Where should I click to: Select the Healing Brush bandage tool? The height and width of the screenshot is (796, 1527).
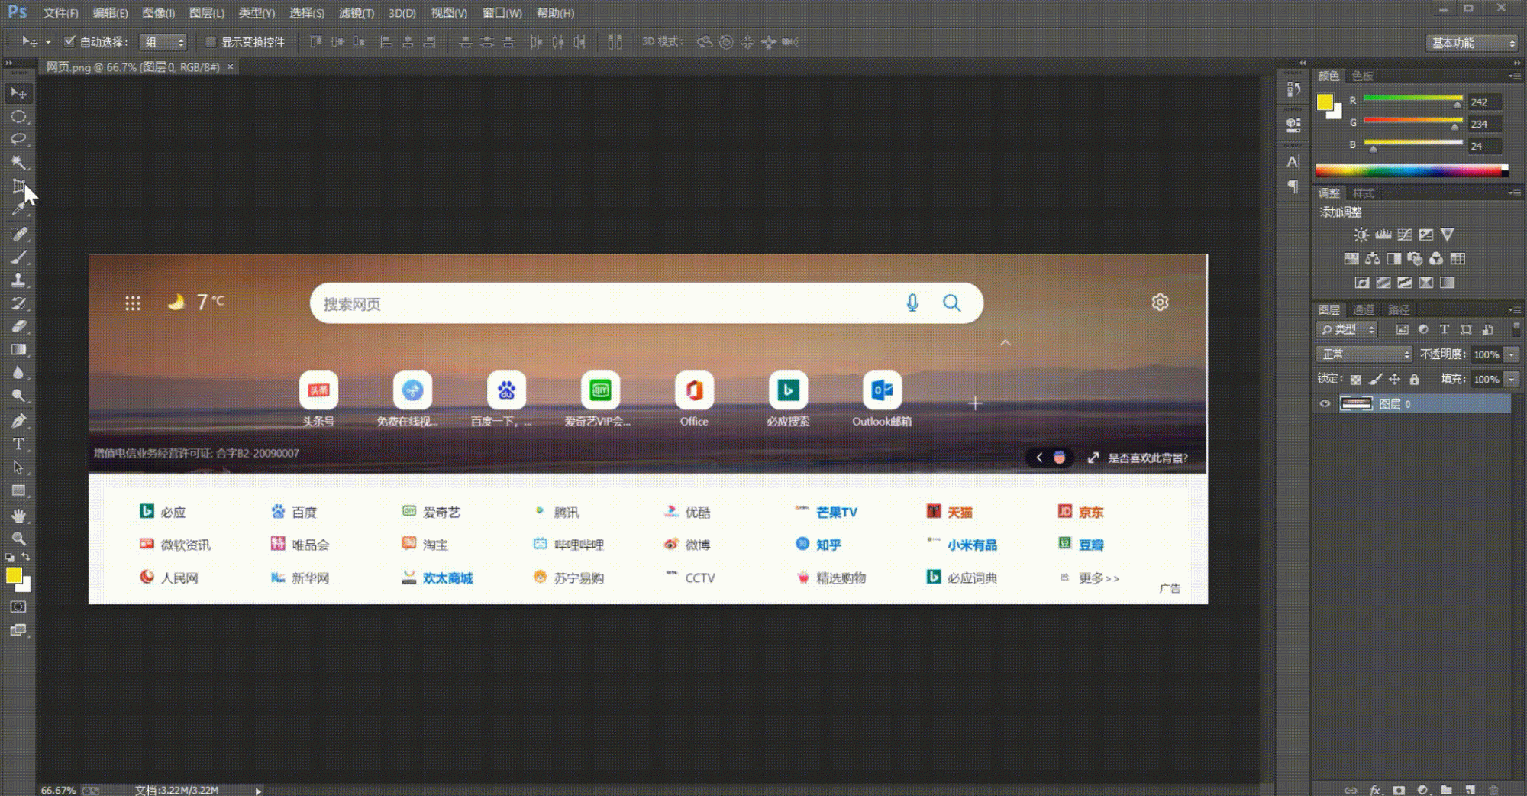[x=18, y=234]
